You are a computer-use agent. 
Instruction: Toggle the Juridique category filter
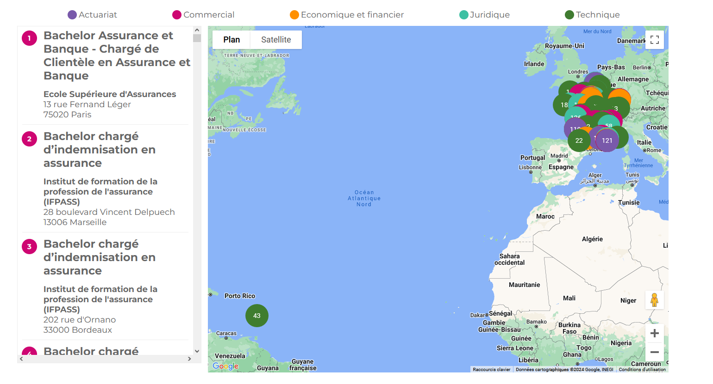(484, 15)
